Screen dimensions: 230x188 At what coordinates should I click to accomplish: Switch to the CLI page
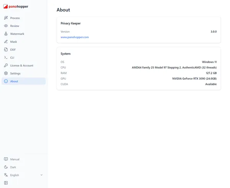(24, 58)
